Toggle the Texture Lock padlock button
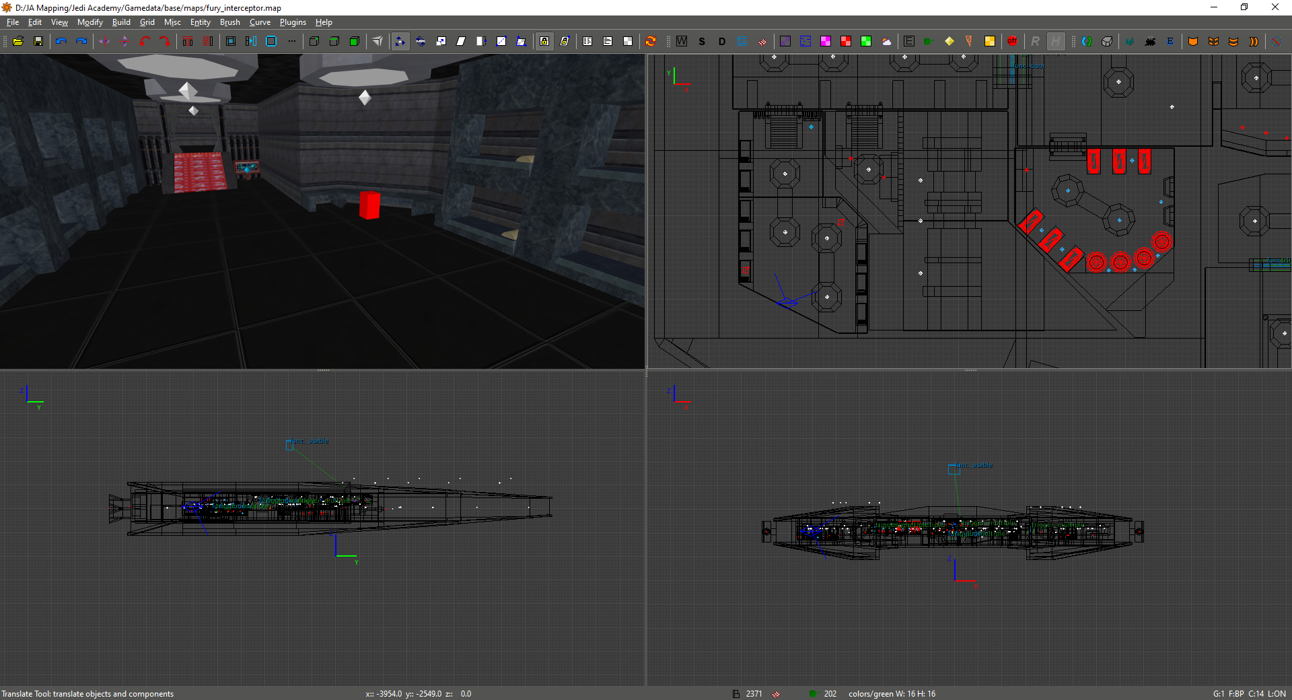1292x700 pixels. coord(544,41)
